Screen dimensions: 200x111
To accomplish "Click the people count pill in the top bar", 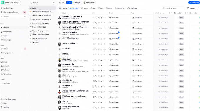I will click(61, 3).
